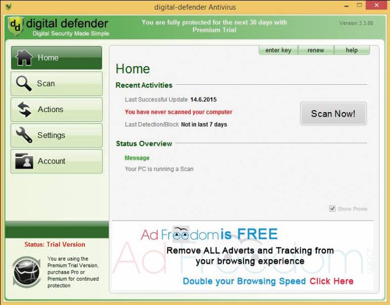
Task: Open the Settings section
Action: tap(57, 135)
